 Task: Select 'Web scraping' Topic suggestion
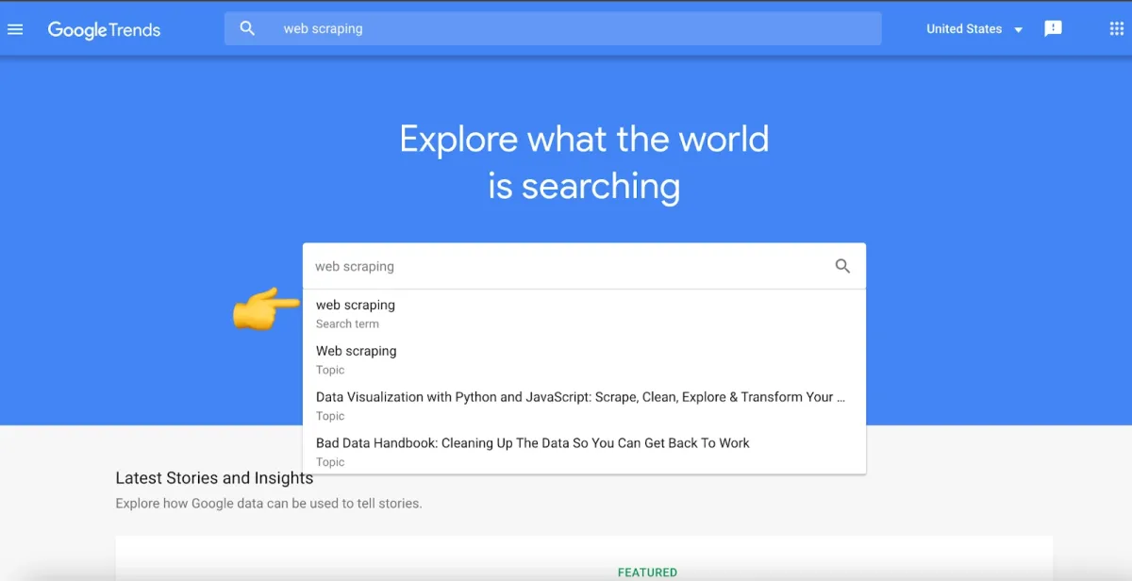pyautogui.click(x=584, y=359)
